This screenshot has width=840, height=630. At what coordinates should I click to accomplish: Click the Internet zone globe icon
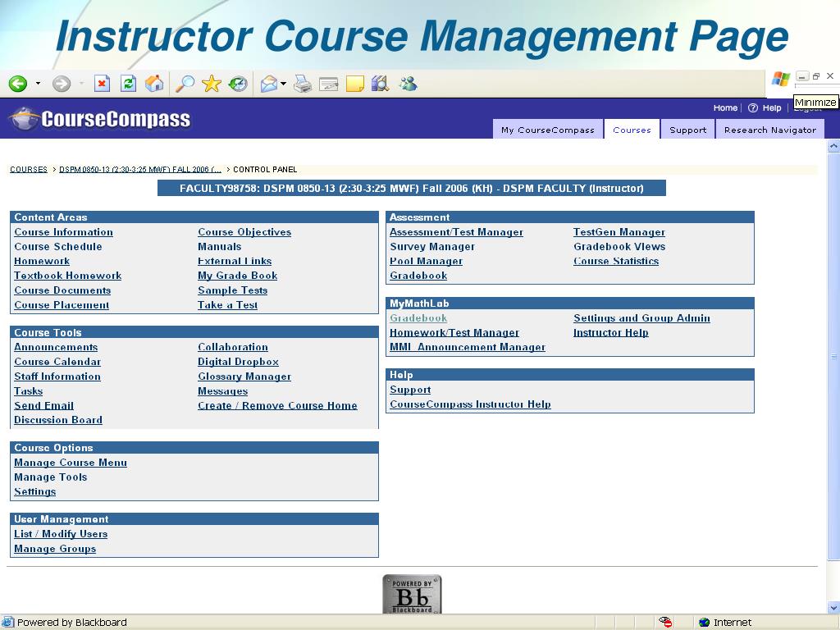tap(704, 623)
